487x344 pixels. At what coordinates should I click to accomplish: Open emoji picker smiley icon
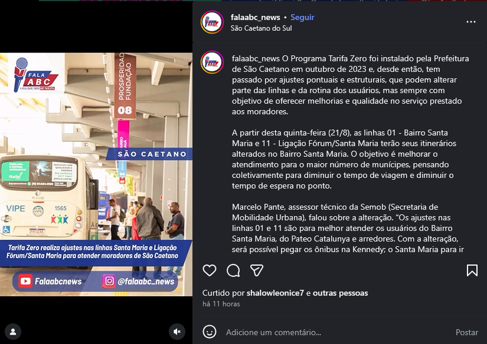(x=210, y=332)
